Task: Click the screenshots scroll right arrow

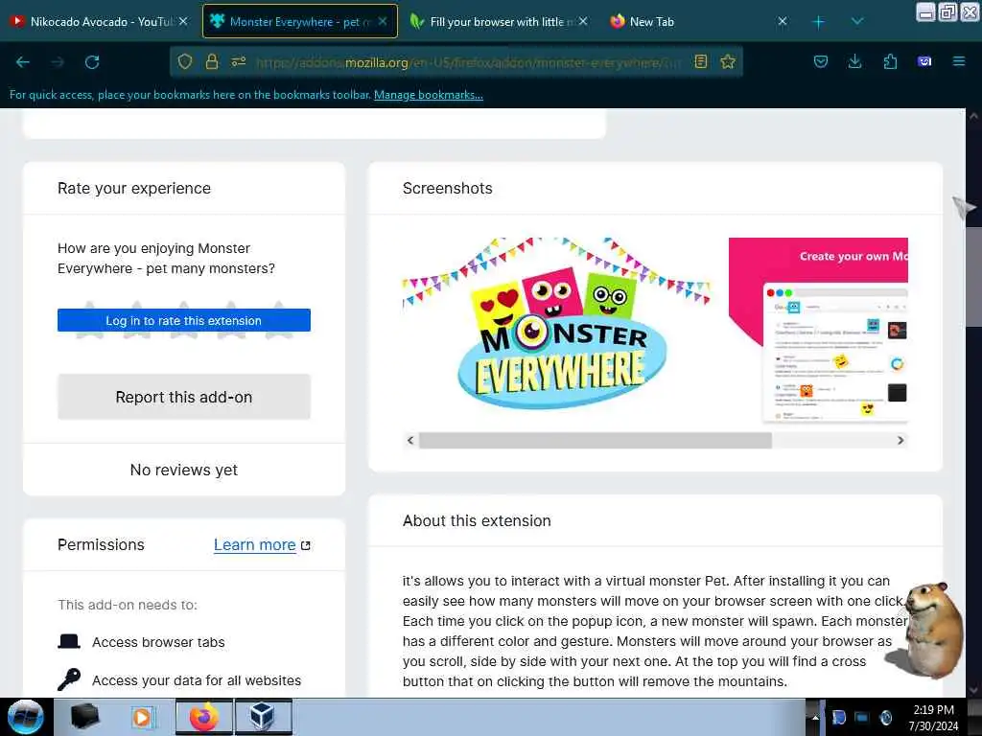Action: (x=900, y=440)
